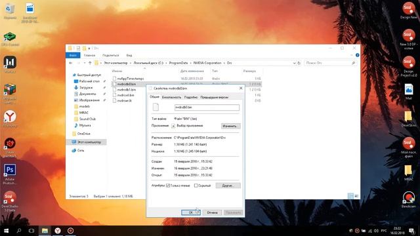Navigate back in the Explorer window
Image resolution: width=420 pixels, height=236 pixels.
pyautogui.click(x=71, y=63)
